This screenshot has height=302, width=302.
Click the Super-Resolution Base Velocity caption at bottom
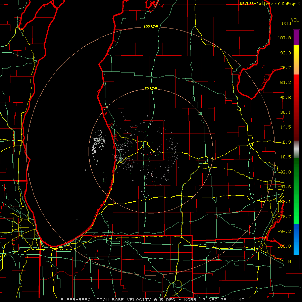pyautogui.click(x=153, y=300)
